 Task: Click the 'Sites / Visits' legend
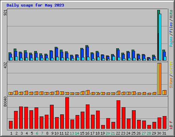pos(171,75)
